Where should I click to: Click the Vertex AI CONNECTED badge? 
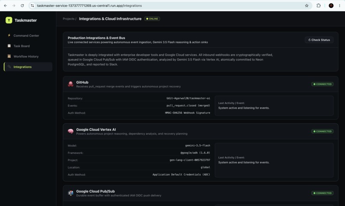point(322,131)
